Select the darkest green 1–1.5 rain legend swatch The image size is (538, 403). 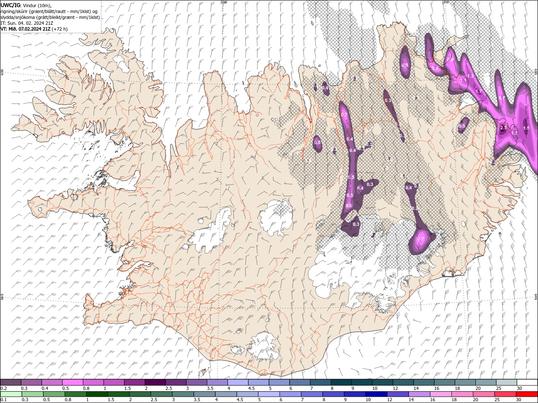click(97, 394)
